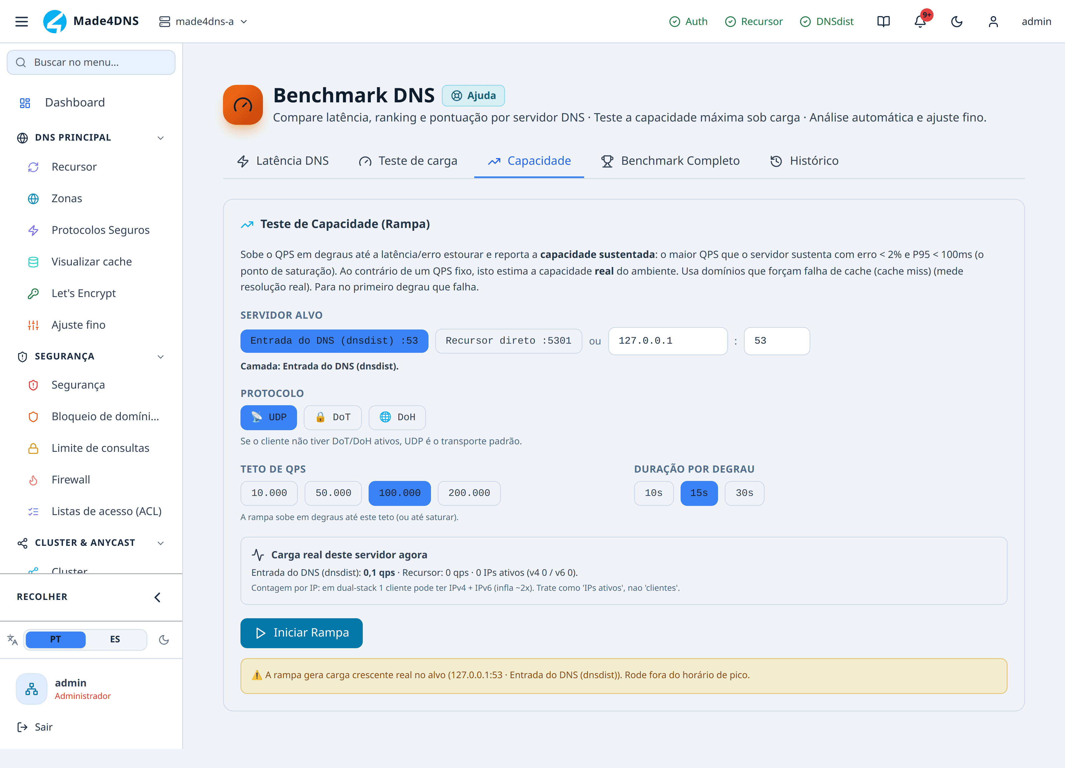Image resolution: width=1065 pixels, height=768 pixels.
Task: Click the admin avatar icon in sidebar
Action: pyautogui.click(x=31, y=689)
